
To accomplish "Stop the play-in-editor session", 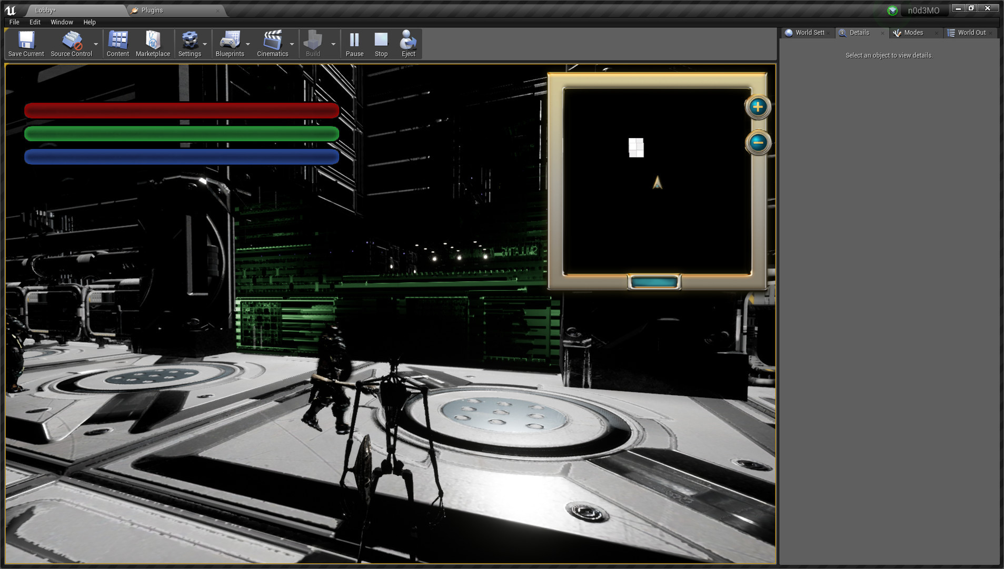I will (x=381, y=44).
